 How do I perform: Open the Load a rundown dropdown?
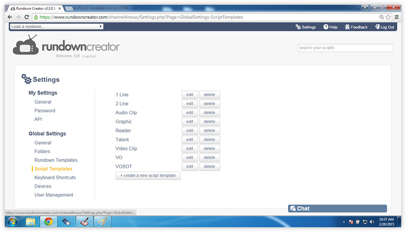(56, 26)
